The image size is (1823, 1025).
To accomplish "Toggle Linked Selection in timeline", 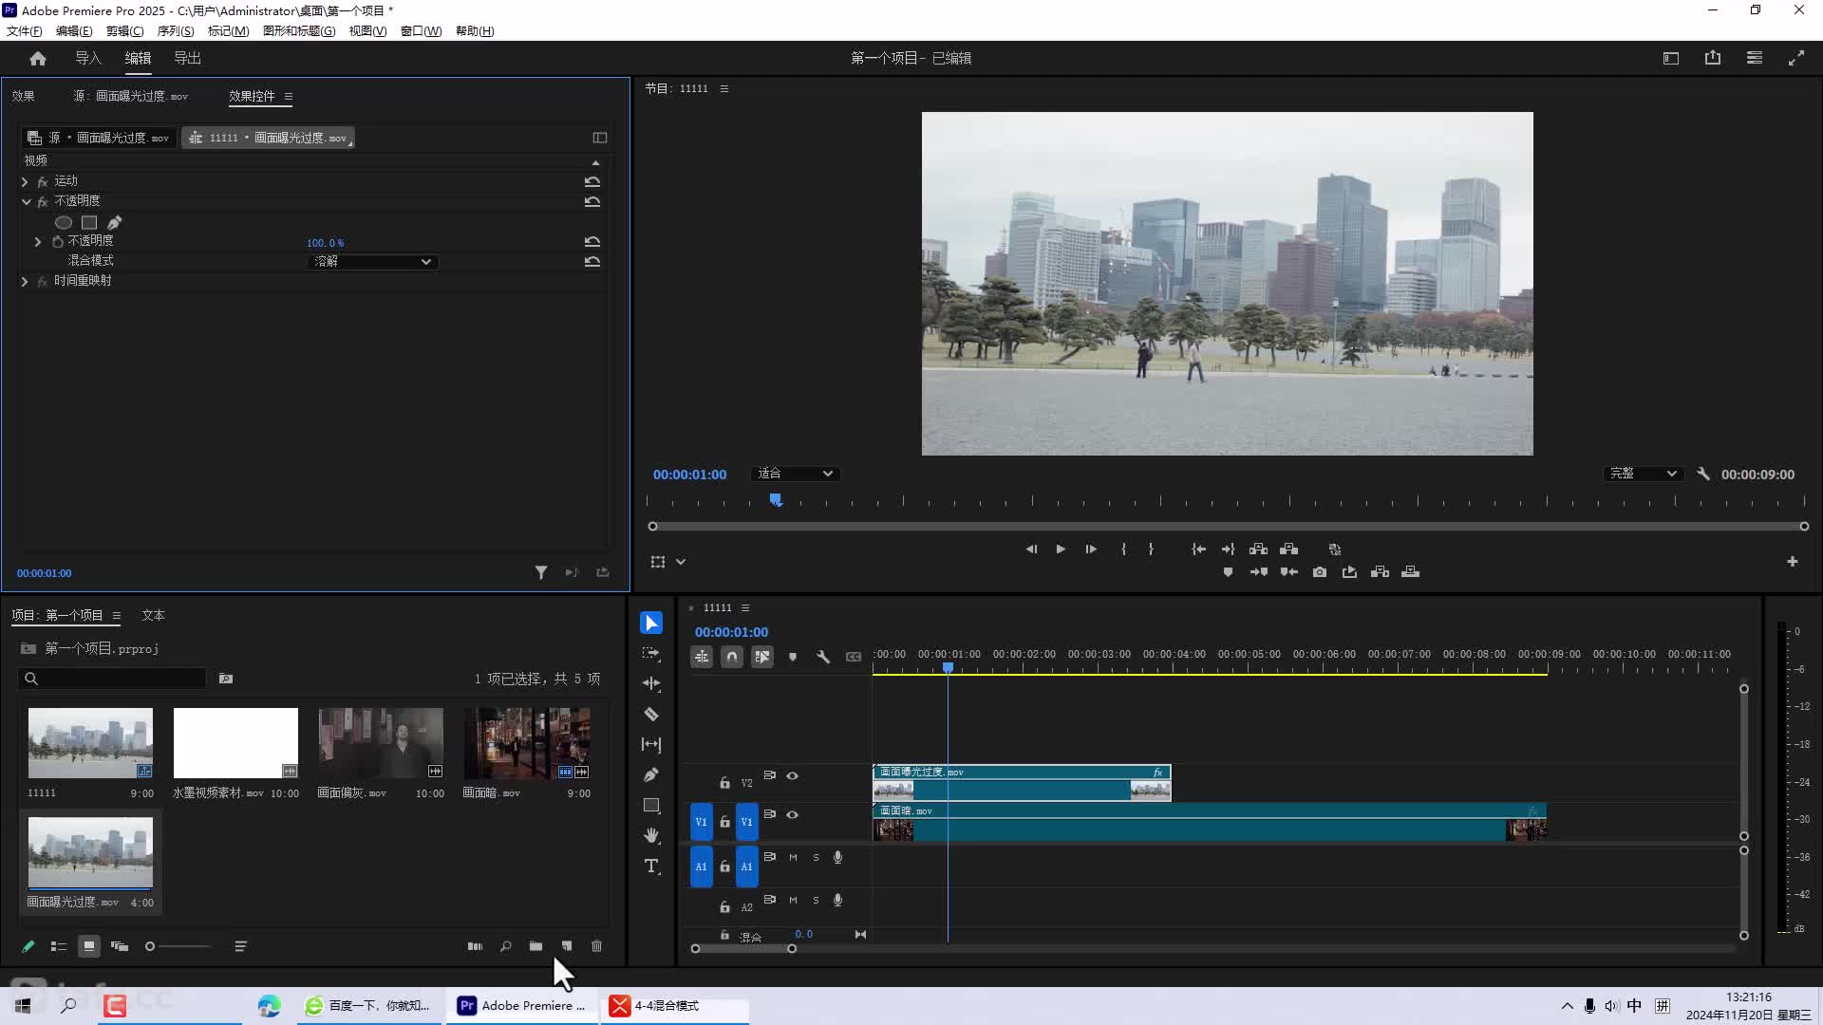I will tap(762, 657).
